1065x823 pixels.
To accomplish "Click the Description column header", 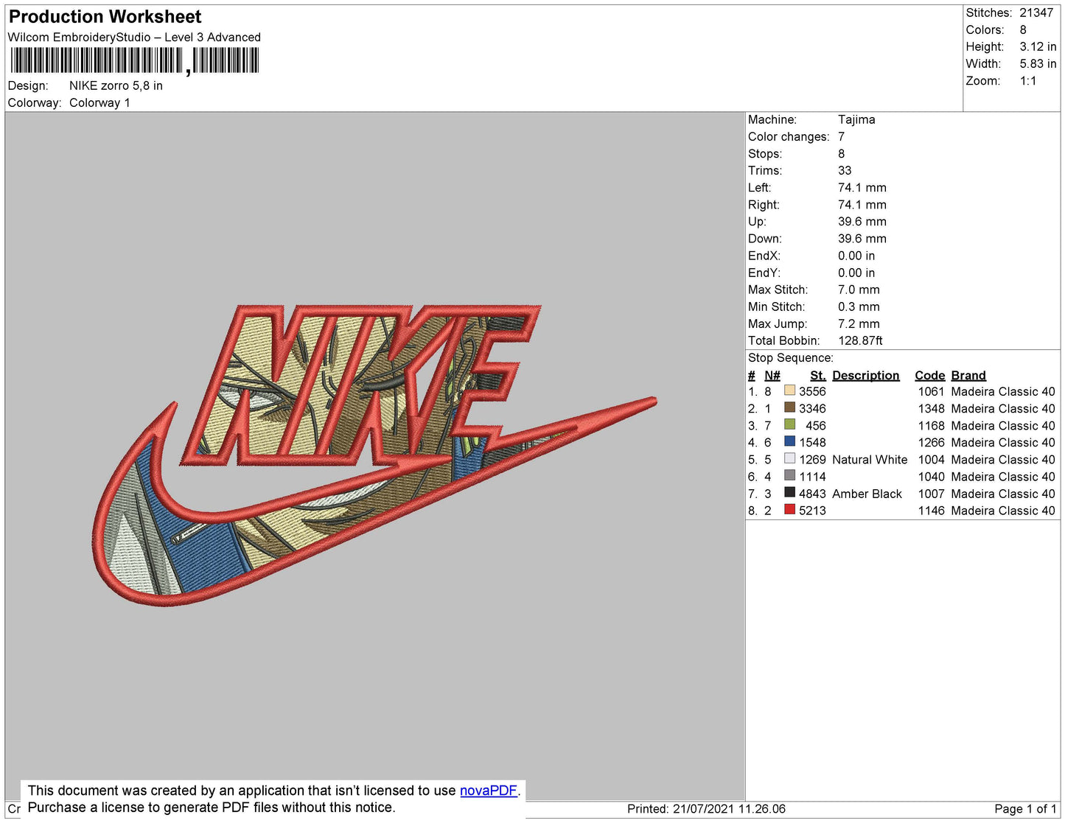I will pyautogui.click(x=865, y=375).
